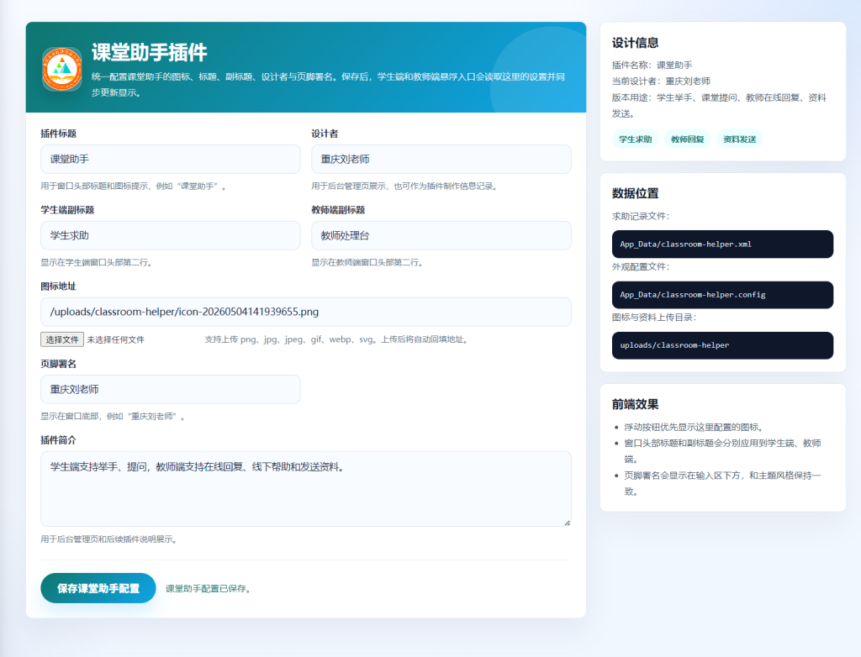Click the 版本用途 description line

720,105
